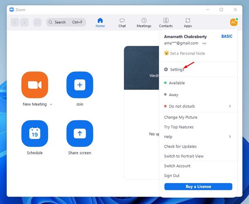This screenshot has height=204, width=249.
Task: Open the Chat tab
Action: pyautogui.click(x=122, y=23)
